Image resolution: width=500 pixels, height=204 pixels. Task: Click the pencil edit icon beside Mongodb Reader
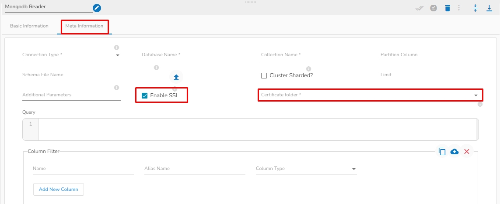[97, 8]
